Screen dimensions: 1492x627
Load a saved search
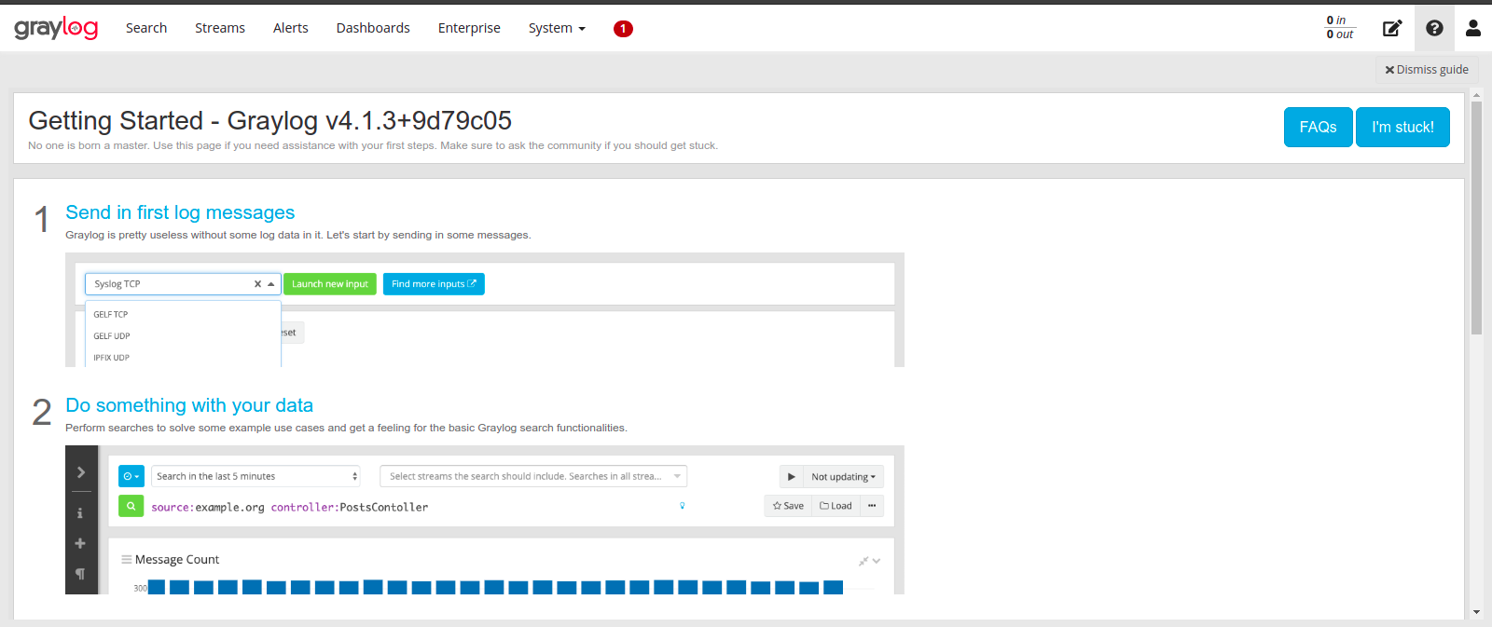click(836, 506)
